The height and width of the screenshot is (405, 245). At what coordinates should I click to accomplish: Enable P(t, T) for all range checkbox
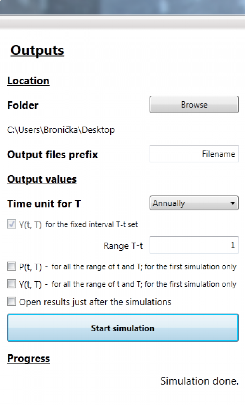[x=11, y=266]
